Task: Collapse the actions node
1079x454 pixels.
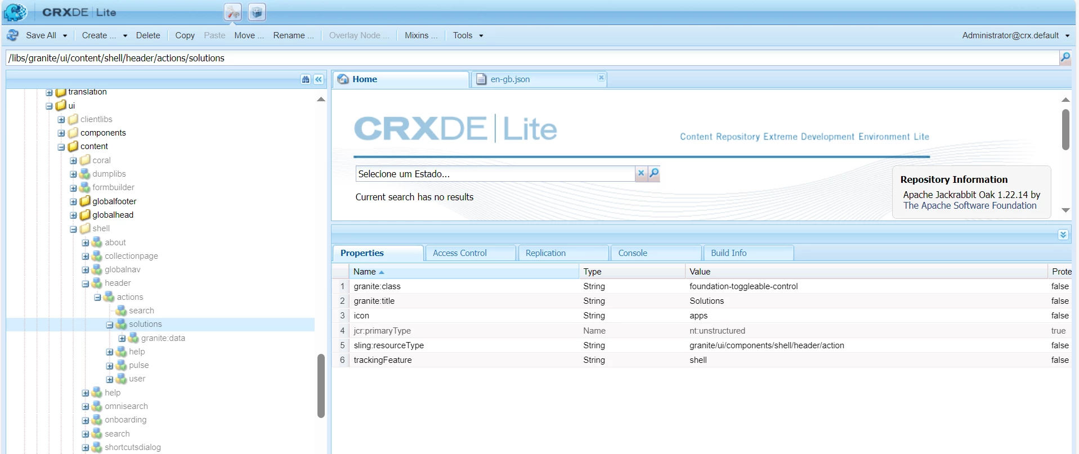Action: point(97,297)
